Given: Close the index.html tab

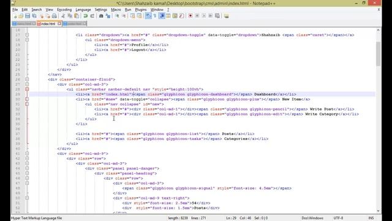Looking at the screenshot, I should coord(59,23).
